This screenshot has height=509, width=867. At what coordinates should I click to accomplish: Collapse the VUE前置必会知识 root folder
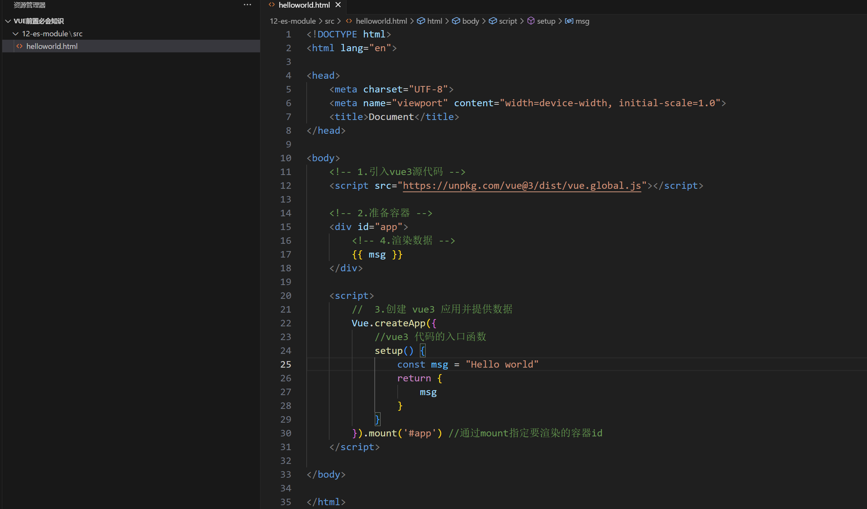tap(8, 21)
